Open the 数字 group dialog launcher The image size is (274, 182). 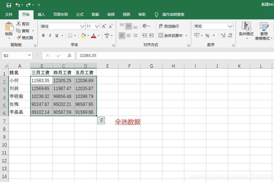[x=233, y=45]
